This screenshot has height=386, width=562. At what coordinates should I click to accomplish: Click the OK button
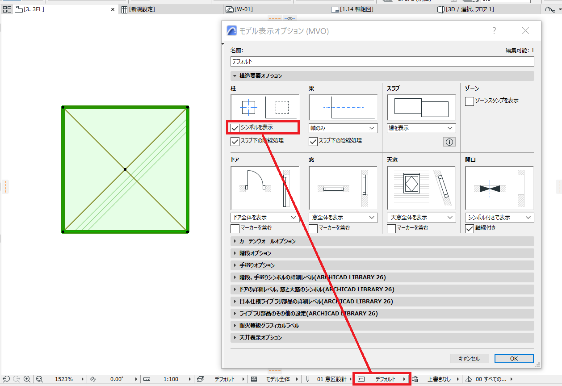pos(514,359)
